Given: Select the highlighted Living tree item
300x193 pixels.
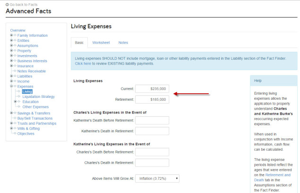Looking at the screenshot, I should point(27,91).
